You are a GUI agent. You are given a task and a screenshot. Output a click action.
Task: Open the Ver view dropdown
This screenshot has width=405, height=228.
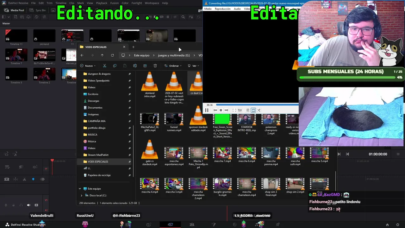(x=193, y=66)
